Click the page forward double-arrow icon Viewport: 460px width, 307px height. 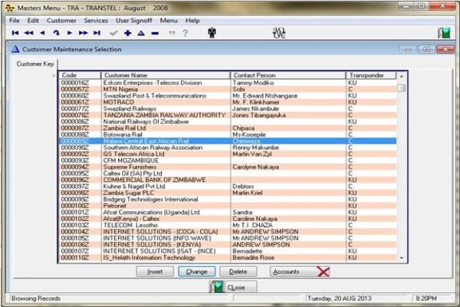coord(84,33)
